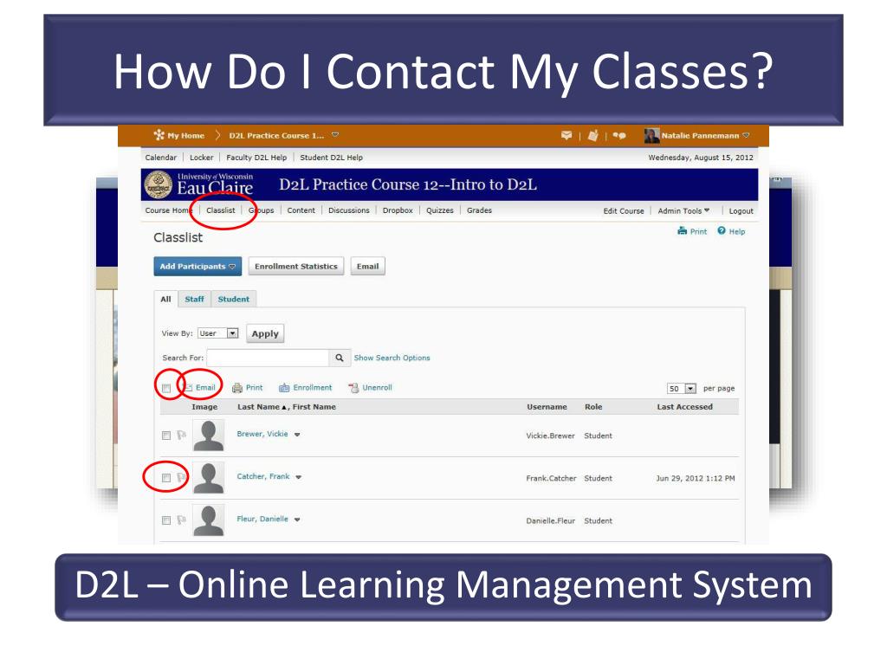The width and height of the screenshot is (887, 665).
Task: Check the box for Brewer, Vickie
Action: click(166, 436)
